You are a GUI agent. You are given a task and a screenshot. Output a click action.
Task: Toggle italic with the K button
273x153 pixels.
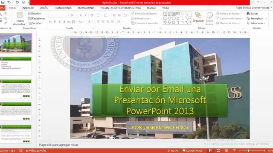[x=55, y=22]
